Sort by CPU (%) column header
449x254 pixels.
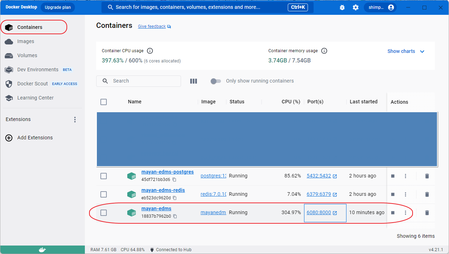pyautogui.click(x=291, y=102)
